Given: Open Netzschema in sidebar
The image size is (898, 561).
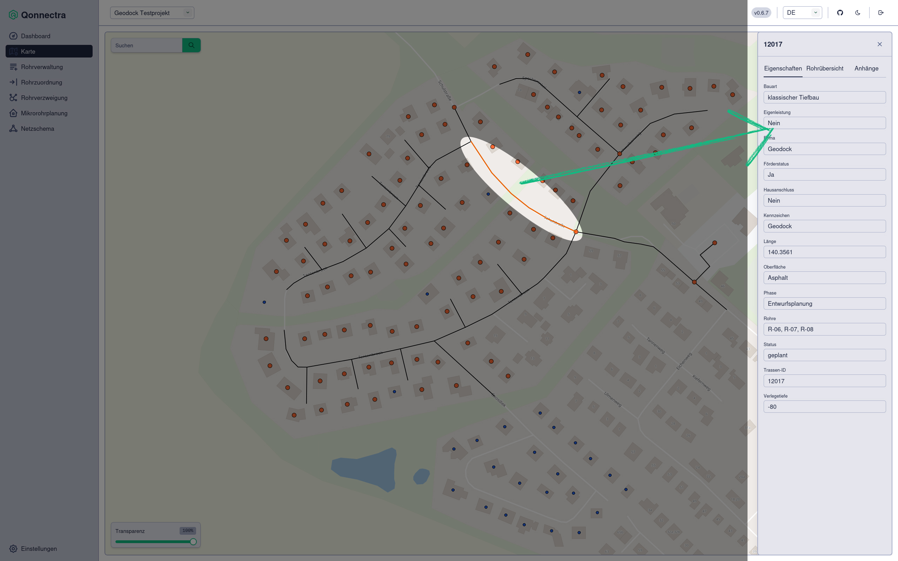Looking at the screenshot, I should pyautogui.click(x=37, y=129).
